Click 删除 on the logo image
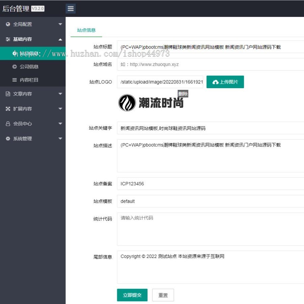Screen dimensions: 304x304 183,94
